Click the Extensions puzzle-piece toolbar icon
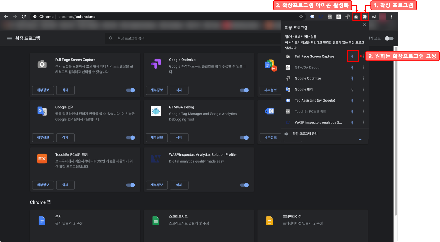 365,17
